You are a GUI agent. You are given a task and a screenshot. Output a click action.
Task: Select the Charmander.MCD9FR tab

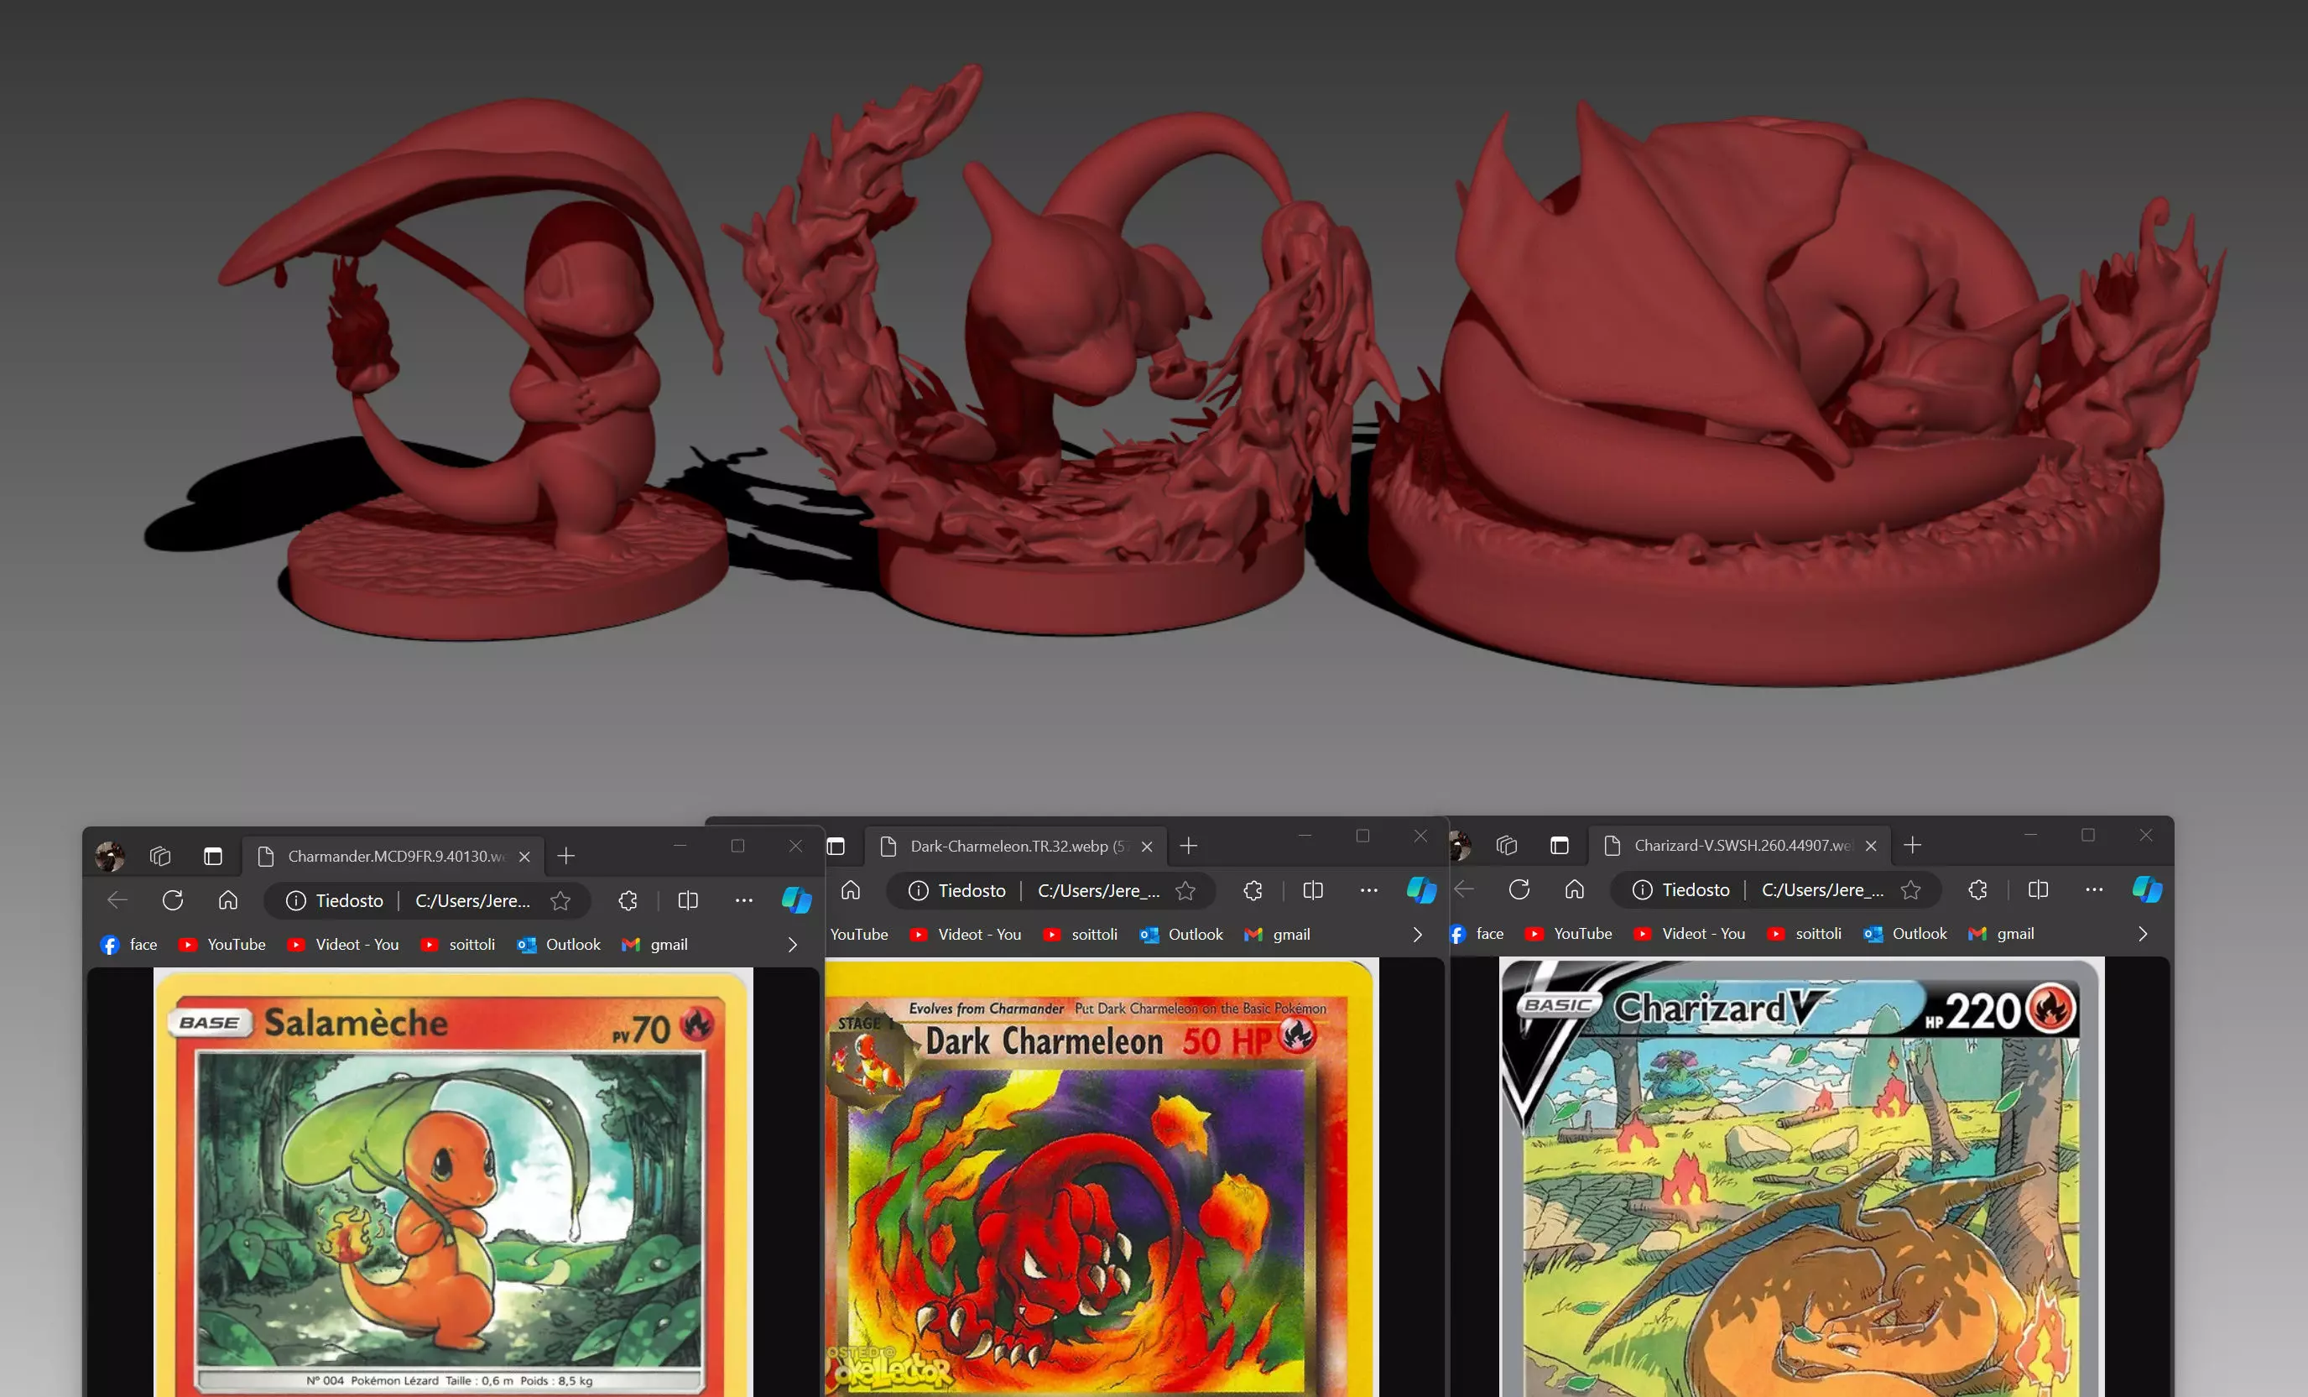393,857
